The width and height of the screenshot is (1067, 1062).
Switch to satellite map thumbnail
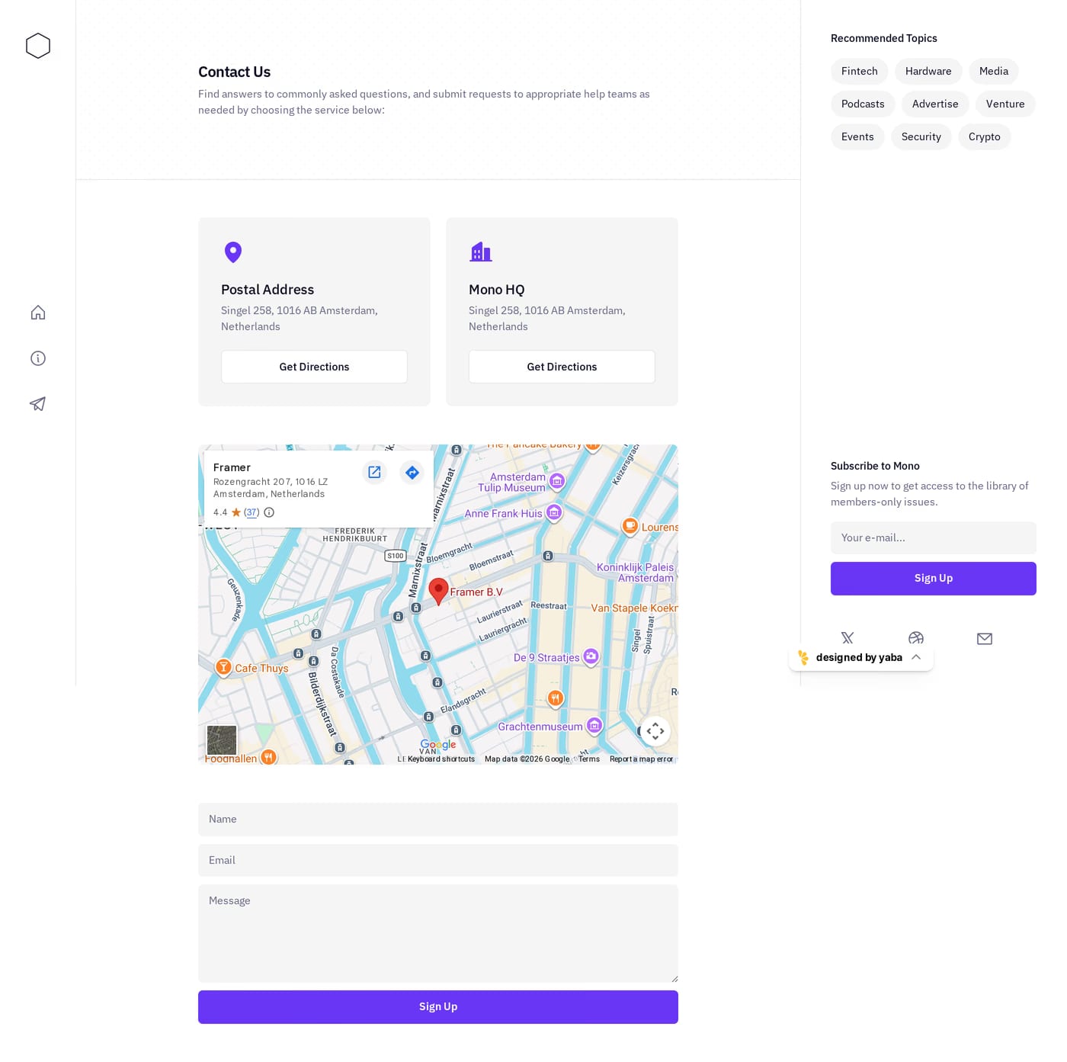click(222, 740)
